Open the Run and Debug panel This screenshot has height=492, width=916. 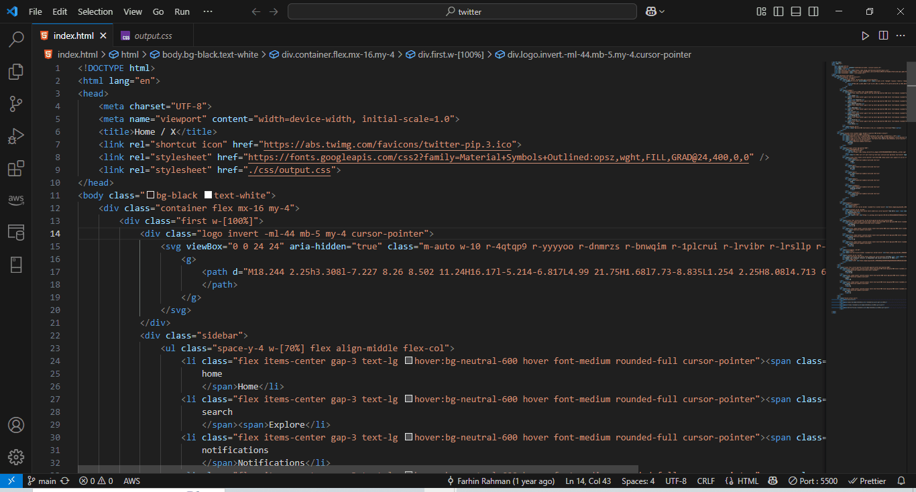(16, 136)
